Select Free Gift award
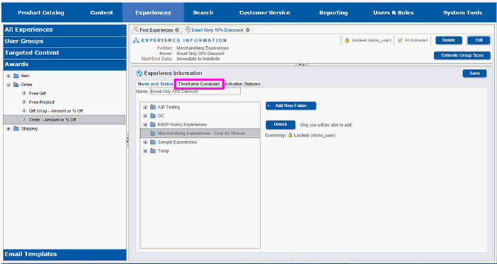 coord(37,93)
